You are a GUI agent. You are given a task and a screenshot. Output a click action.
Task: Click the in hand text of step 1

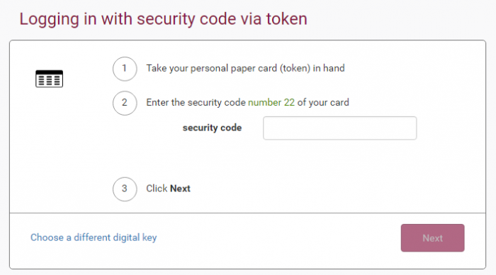tap(329, 68)
